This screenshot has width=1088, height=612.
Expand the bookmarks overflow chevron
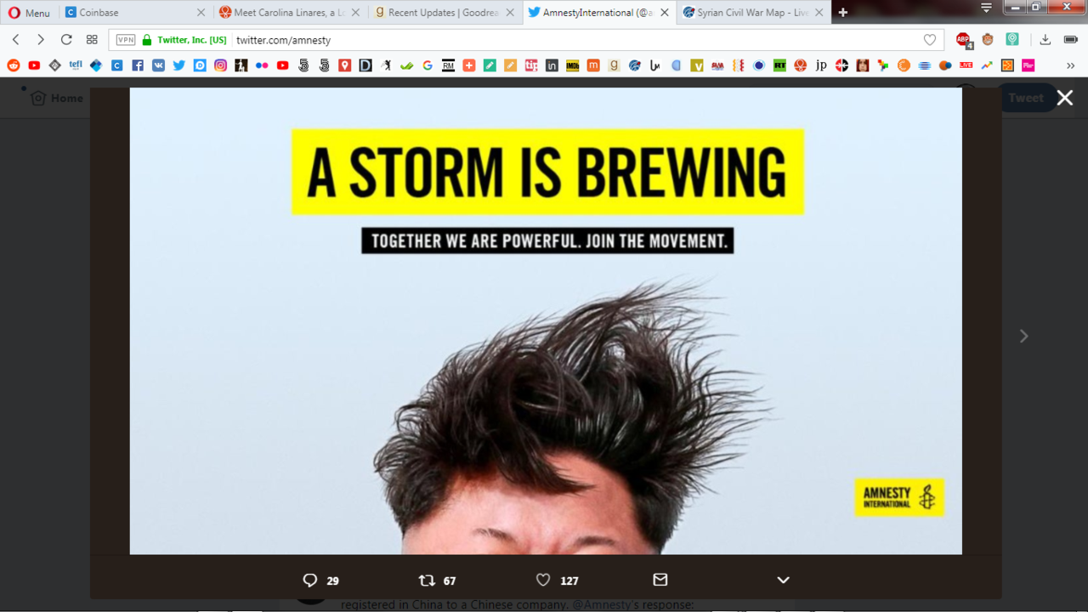point(1070,65)
